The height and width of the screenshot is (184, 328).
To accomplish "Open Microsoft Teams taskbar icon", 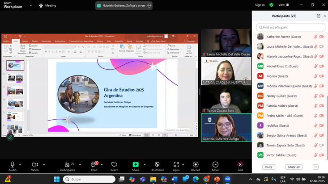I will coord(143,179).
